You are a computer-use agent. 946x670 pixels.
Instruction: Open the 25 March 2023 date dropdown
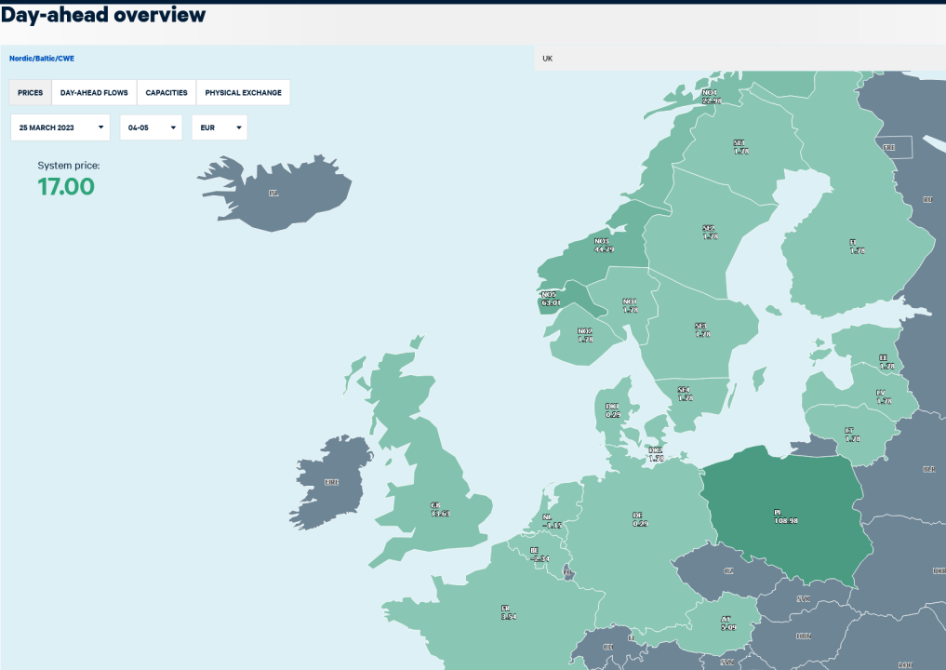click(x=60, y=127)
